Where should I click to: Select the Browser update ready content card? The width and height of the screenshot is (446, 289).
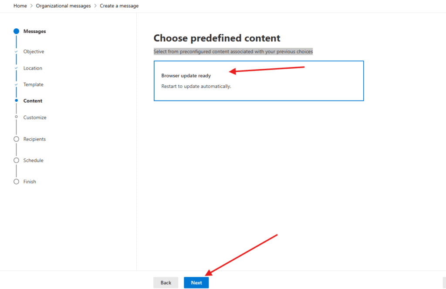[x=258, y=81]
